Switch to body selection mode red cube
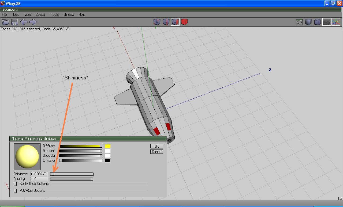The width and height of the screenshot is (343, 207). point(184,22)
